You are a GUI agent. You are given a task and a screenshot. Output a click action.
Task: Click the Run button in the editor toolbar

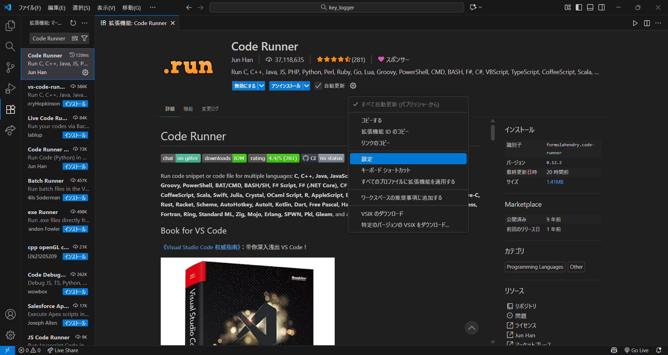click(x=635, y=23)
